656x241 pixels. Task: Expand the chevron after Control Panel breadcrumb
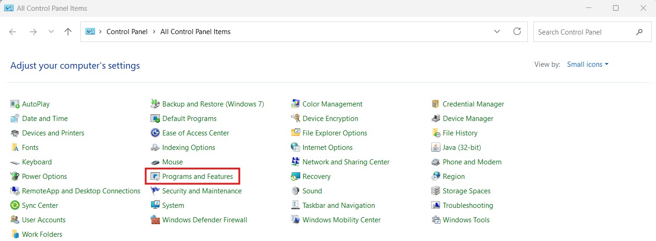click(154, 32)
